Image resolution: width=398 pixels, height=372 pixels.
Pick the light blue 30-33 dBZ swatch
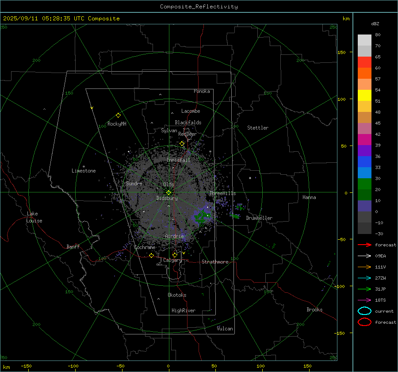(x=364, y=173)
